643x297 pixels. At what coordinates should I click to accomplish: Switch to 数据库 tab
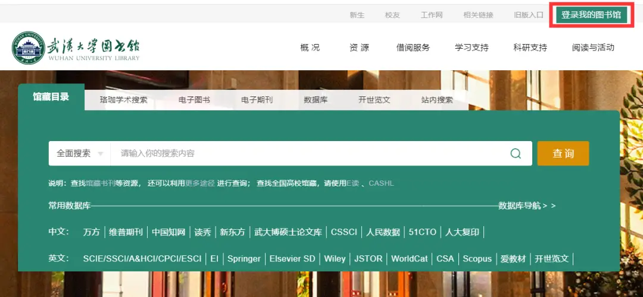pos(316,99)
